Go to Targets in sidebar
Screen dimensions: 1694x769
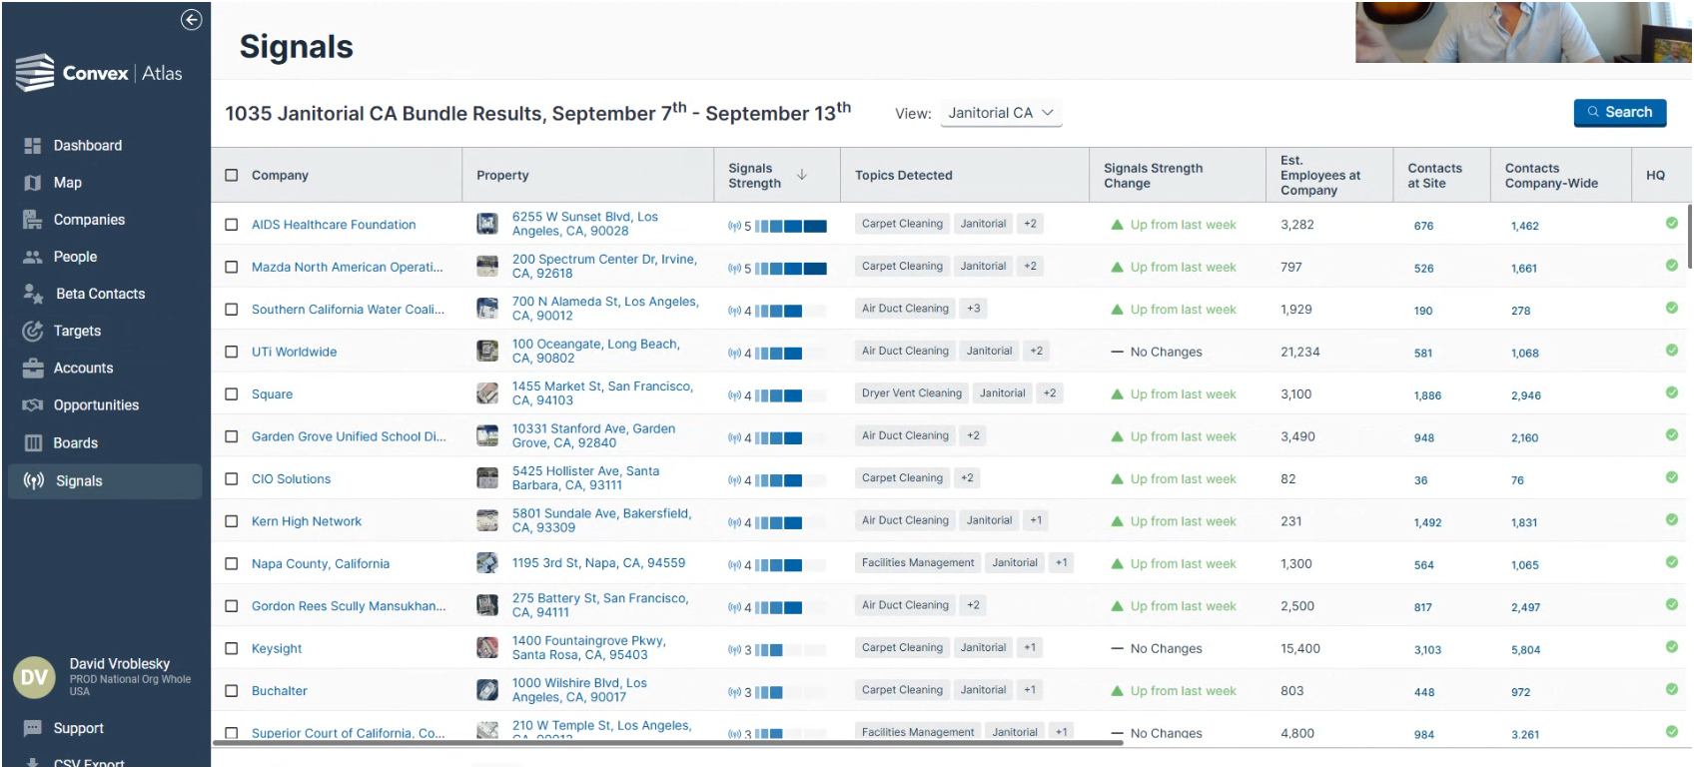pyautogui.click(x=77, y=331)
